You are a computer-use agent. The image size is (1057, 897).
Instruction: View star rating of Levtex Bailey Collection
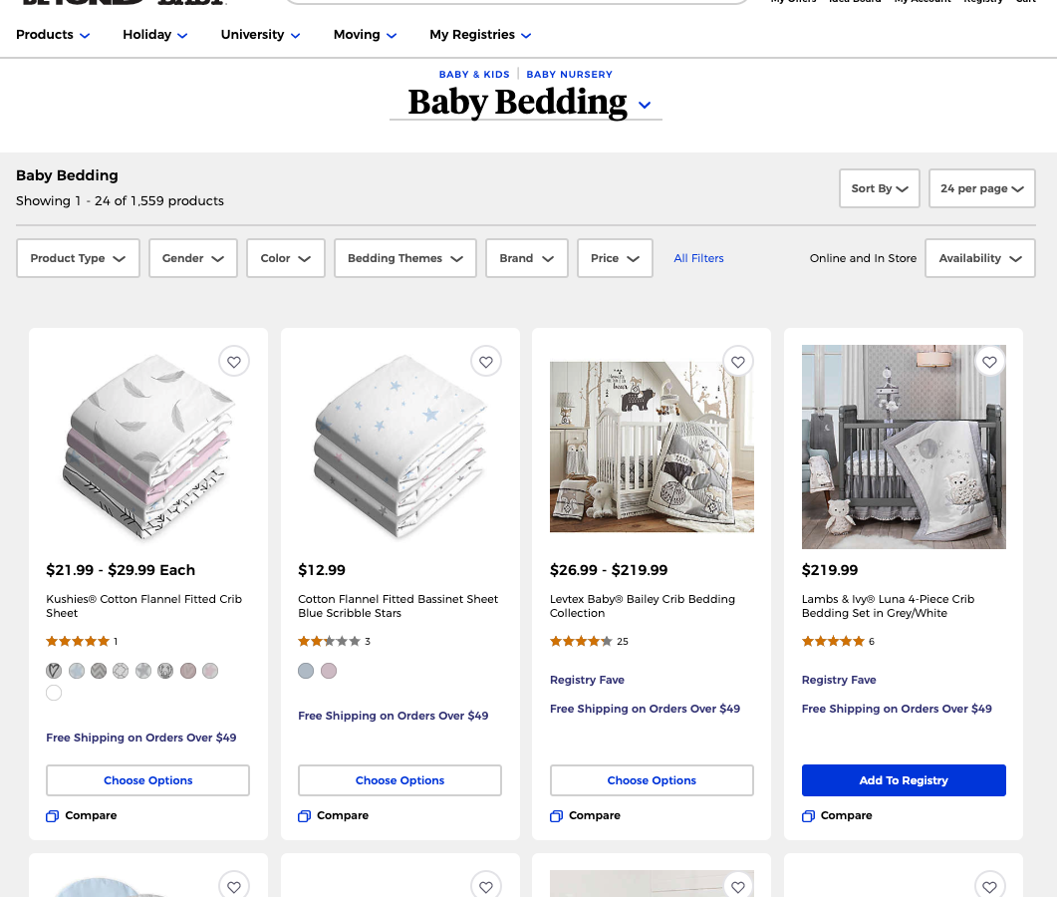click(581, 642)
